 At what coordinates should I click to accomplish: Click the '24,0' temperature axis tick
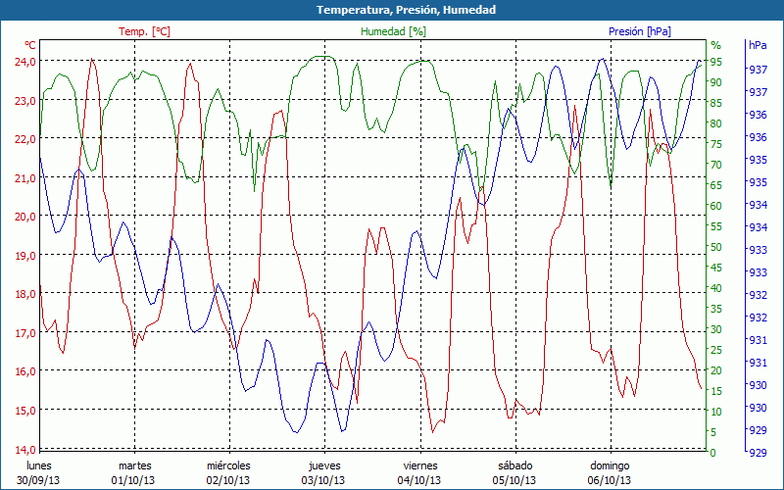pyautogui.click(x=24, y=61)
